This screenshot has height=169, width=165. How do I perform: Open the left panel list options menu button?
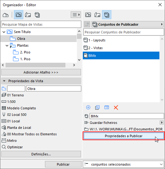76,15
